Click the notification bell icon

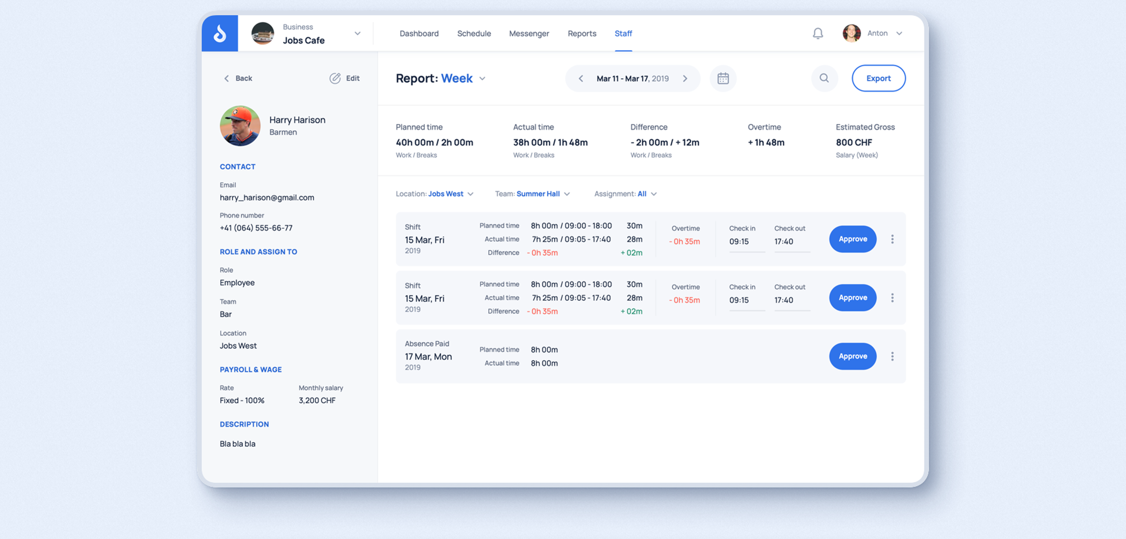pyautogui.click(x=818, y=33)
